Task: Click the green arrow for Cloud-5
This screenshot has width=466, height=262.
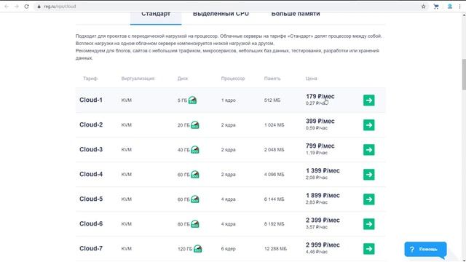Action: (x=369, y=199)
